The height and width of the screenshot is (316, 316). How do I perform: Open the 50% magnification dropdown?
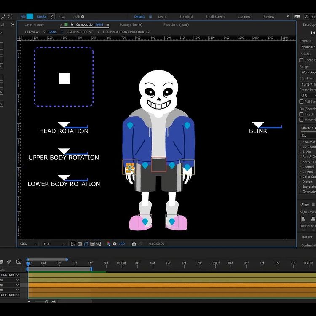click(28, 244)
